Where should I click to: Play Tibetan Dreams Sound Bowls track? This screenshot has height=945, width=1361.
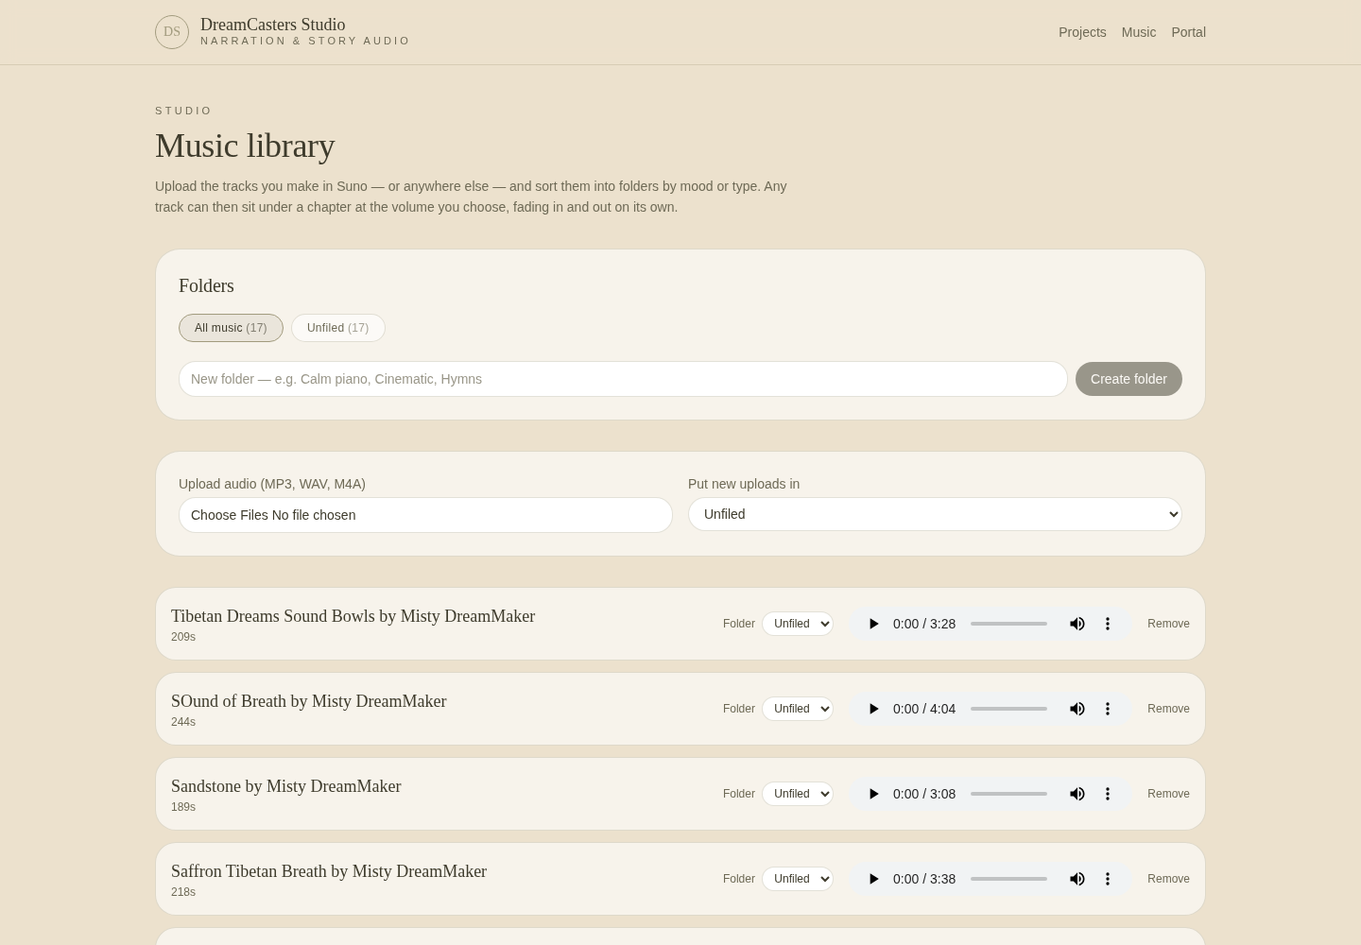[x=873, y=624]
